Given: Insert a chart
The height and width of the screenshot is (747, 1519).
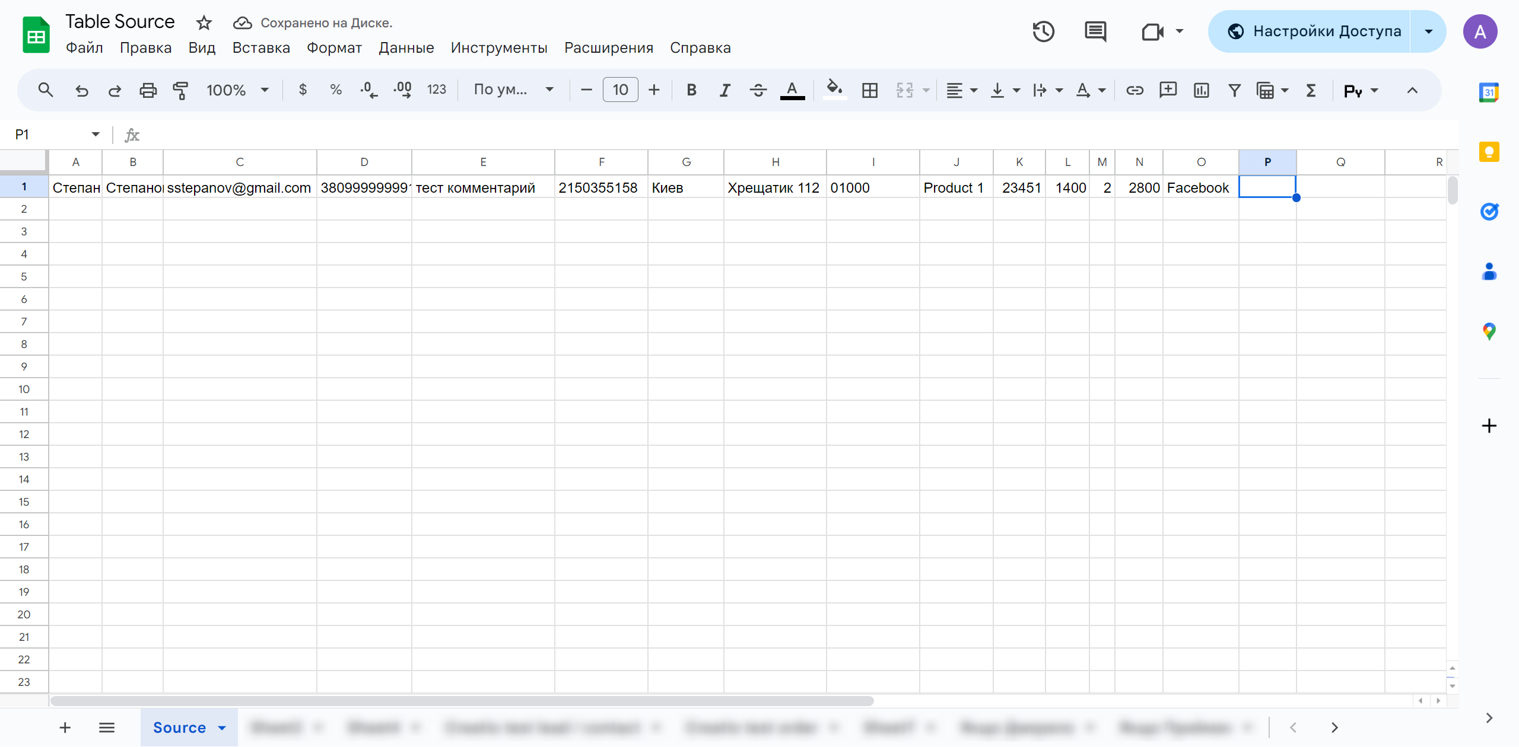Looking at the screenshot, I should click(x=1201, y=90).
